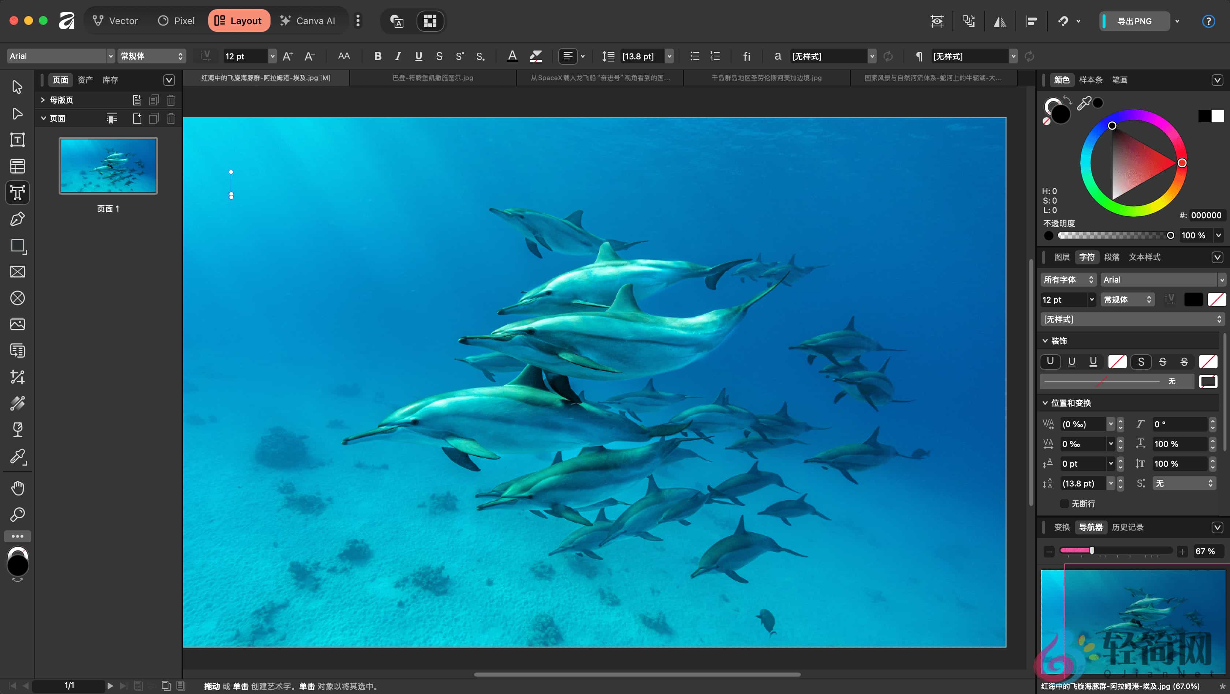Image resolution: width=1230 pixels, height=694 pixels.
Task: Switch to the 段落 tab
Action: pyautogui.click(x=1112, y=257)
